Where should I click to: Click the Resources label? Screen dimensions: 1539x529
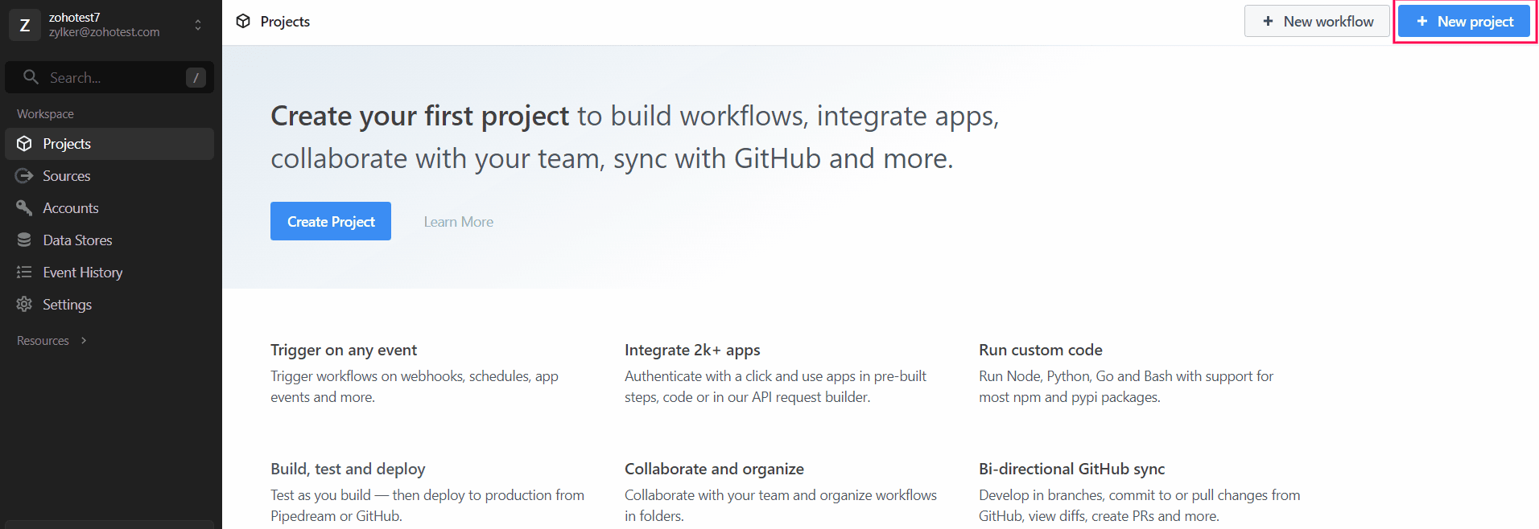point(43,341)
